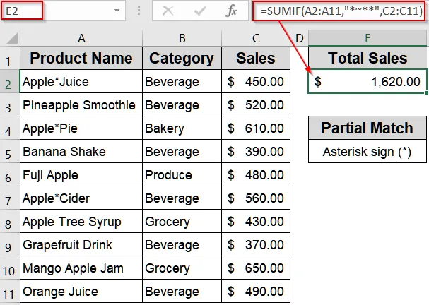Select the sales cell 480.00

click(x=256, y=174)
